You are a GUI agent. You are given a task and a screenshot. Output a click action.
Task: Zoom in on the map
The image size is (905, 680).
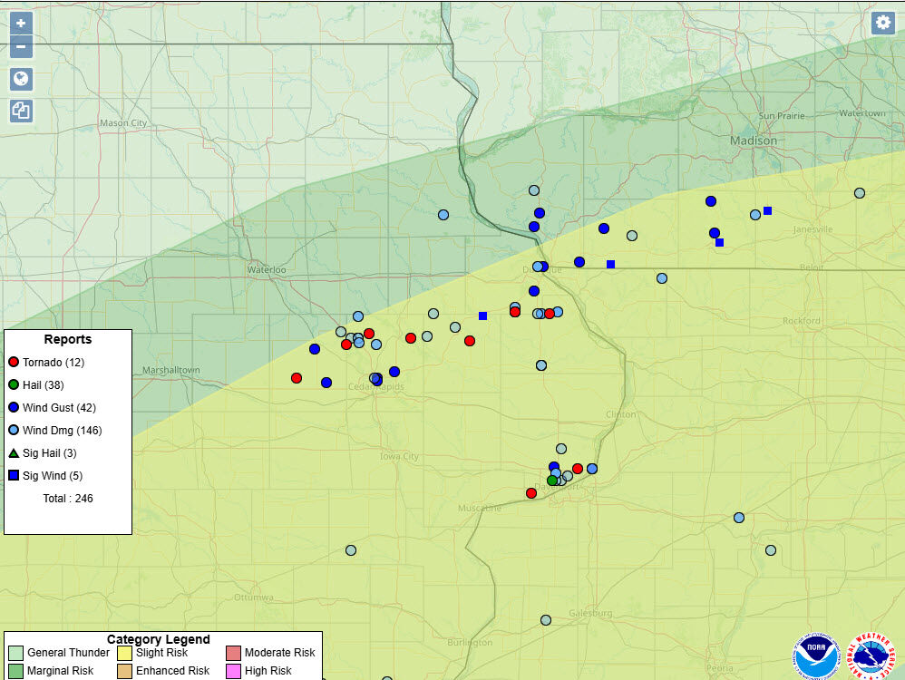21,24
